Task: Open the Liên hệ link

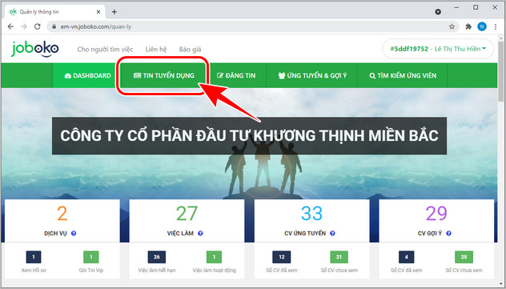Action: click(x=156, y=50)
